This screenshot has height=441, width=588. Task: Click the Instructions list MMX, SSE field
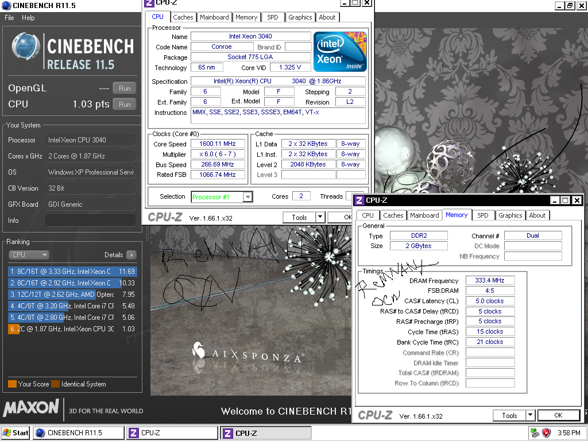(278, 115)
